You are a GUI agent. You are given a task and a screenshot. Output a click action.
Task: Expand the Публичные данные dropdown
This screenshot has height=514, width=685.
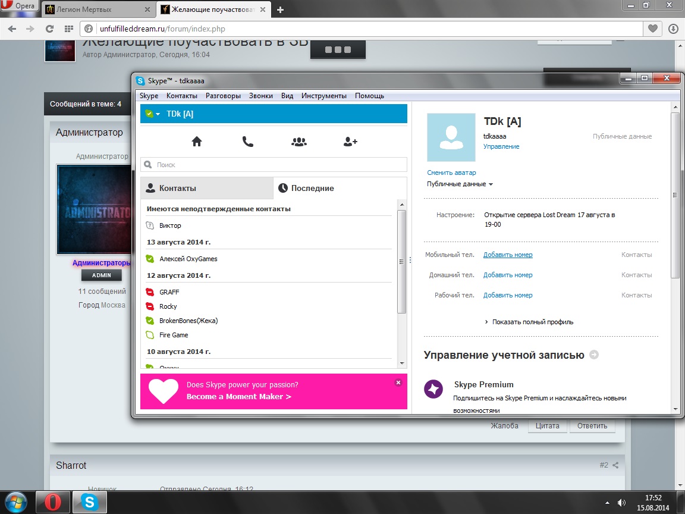click(460, 184)
